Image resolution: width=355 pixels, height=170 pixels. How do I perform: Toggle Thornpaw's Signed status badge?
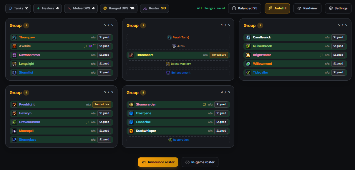[104, 38]
